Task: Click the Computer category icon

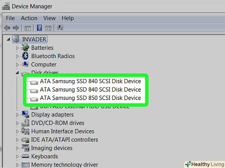Action: pos(25,64)
